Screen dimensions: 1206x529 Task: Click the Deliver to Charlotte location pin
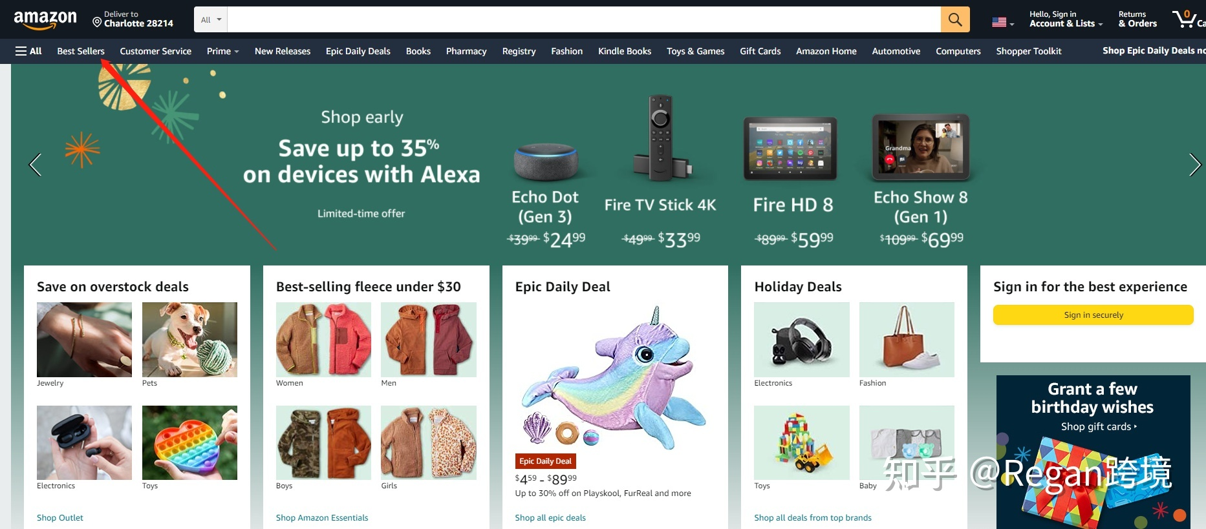[x=97, y=23]
